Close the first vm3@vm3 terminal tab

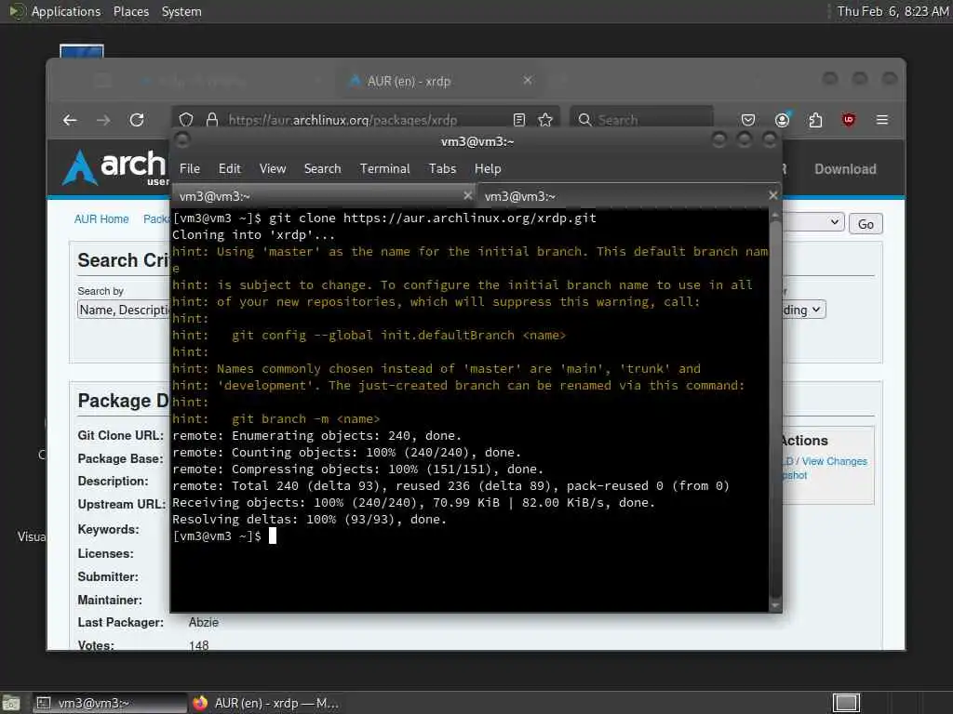click(x=467, y=195)
